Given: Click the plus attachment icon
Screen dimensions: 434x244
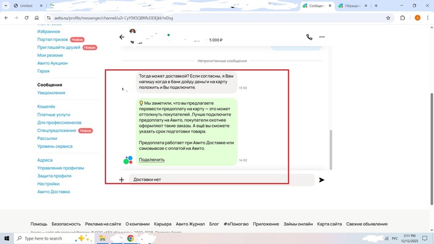Looking at the screenshot, I should (122, 180).
